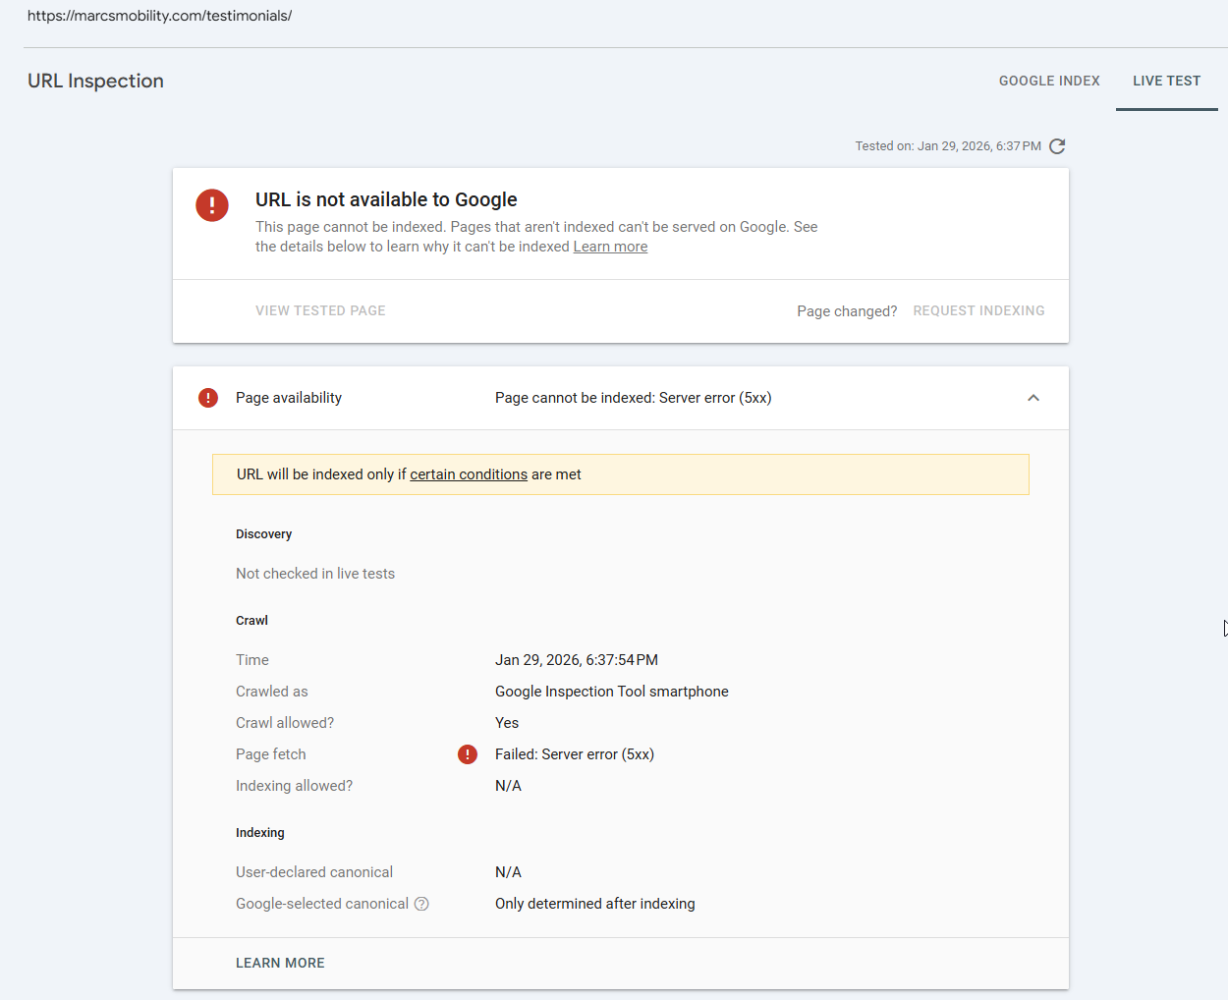
Task: Open the Learn more link in the error description
Action: 610,247
